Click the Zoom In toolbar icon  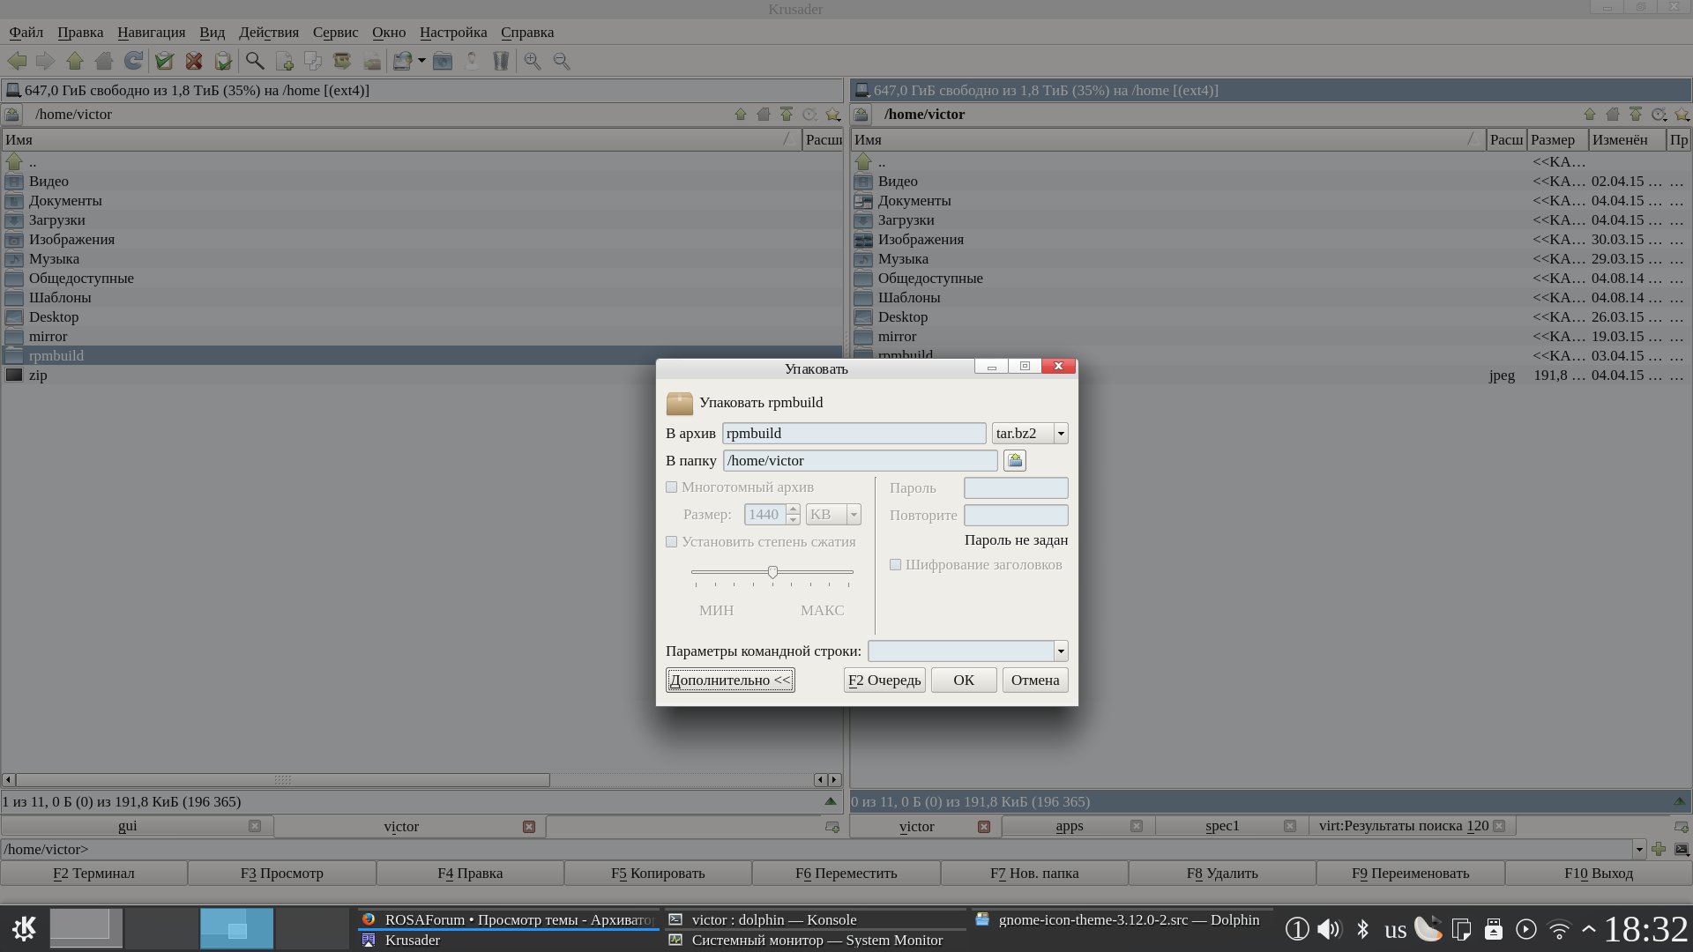pyautogui.click(x=533, y=61)
